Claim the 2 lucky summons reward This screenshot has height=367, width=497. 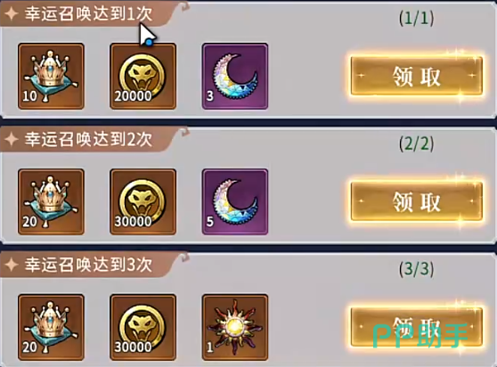[x=417, y=201]
